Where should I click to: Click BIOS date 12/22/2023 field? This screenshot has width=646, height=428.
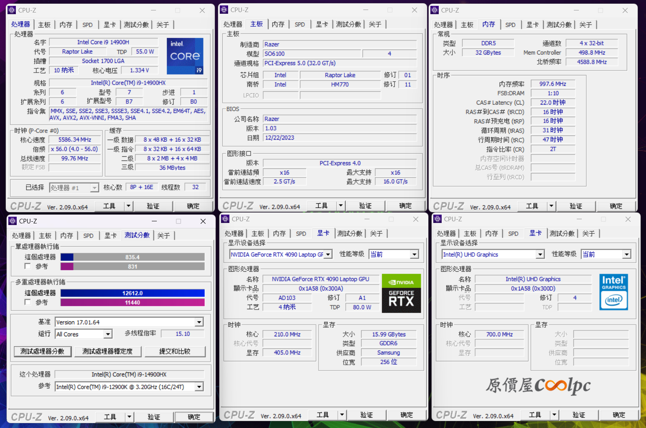click(340, 138)
